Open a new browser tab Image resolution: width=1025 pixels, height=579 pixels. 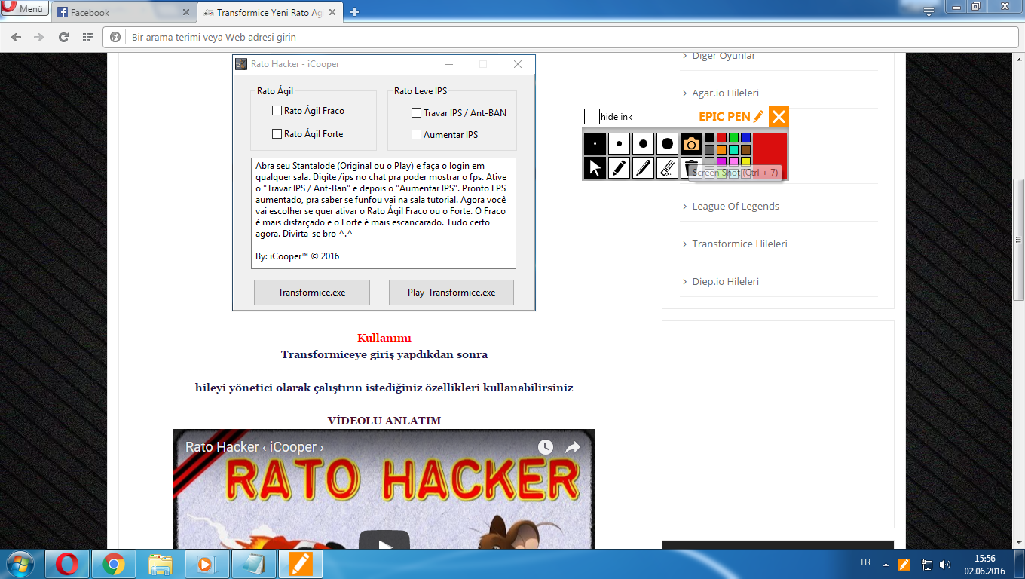click(355, 12)
